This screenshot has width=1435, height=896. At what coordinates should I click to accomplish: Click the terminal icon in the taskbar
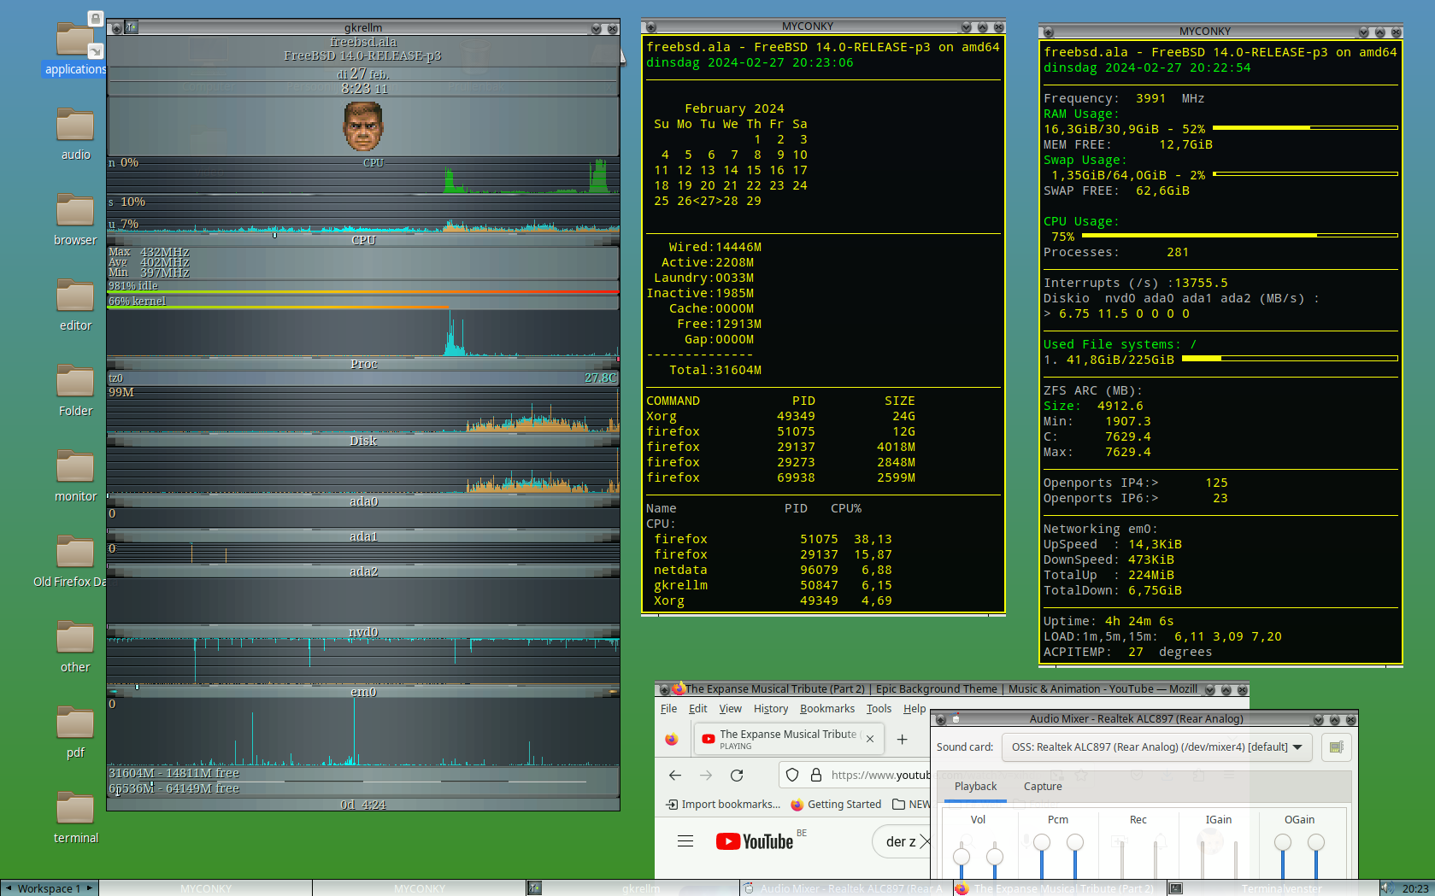point(1176,888)
